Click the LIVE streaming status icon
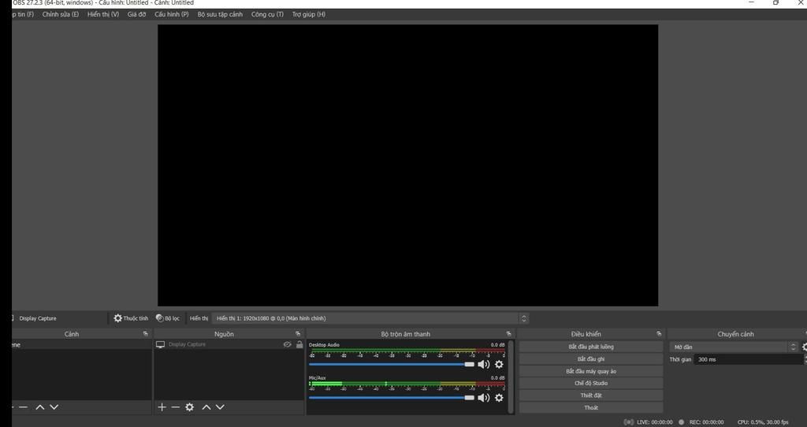The width and height of the screenshot is (807, 427). pos(628,421)
